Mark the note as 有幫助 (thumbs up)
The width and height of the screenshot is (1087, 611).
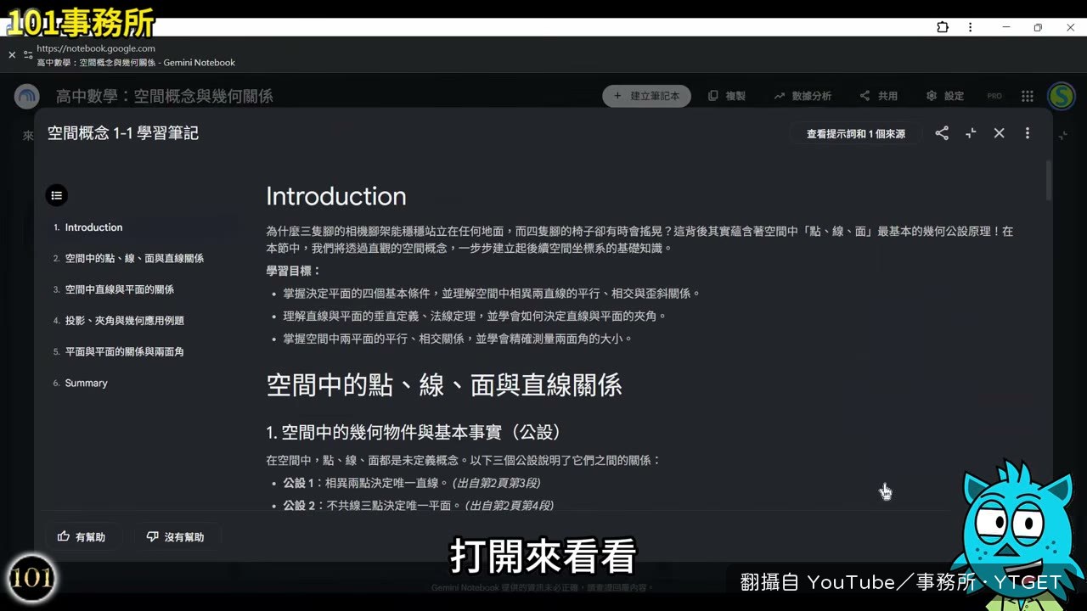point(82,536)
